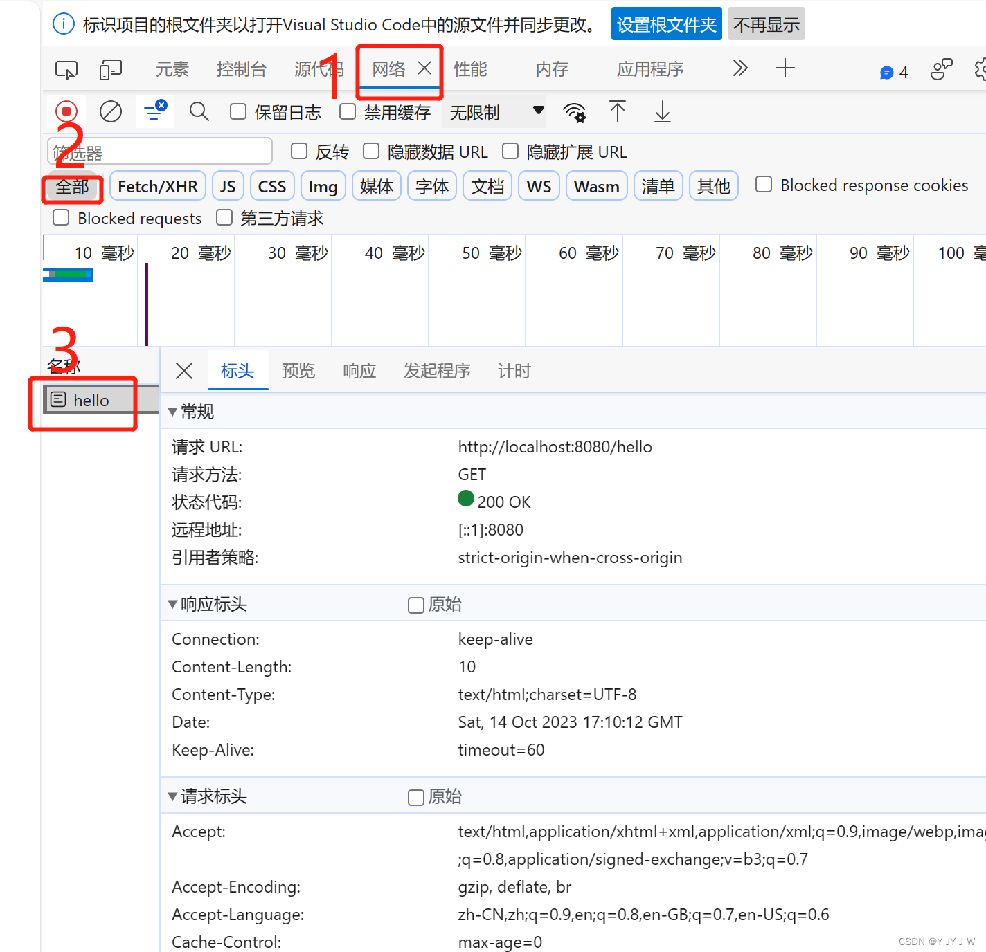This screenshot has width=986, height=952.
Task: Collapse the 响应标头 section
Action: 172,603
